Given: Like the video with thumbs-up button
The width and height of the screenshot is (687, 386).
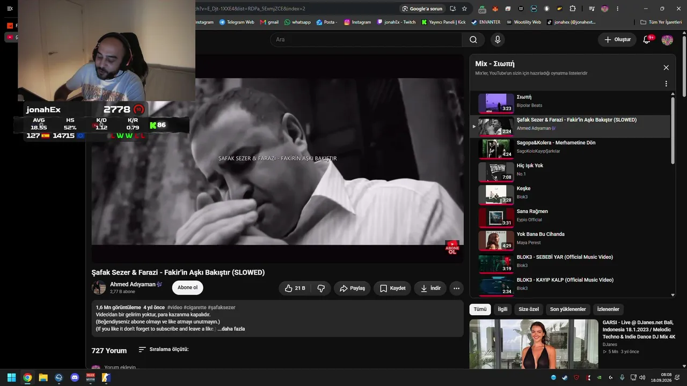Looking at the screenshot, I should coord(295,288).
